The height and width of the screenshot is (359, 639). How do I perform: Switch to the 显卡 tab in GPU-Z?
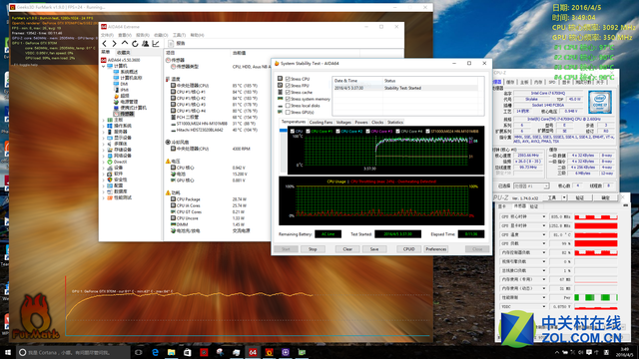pos(502,206)
